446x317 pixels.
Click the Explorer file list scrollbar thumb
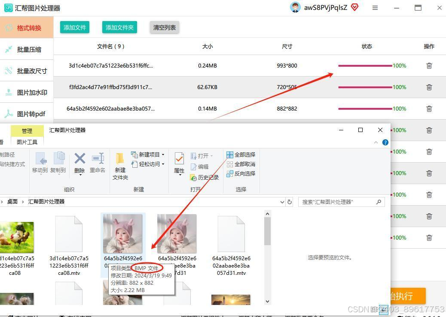pyautogui.click(x=267, y=231)
